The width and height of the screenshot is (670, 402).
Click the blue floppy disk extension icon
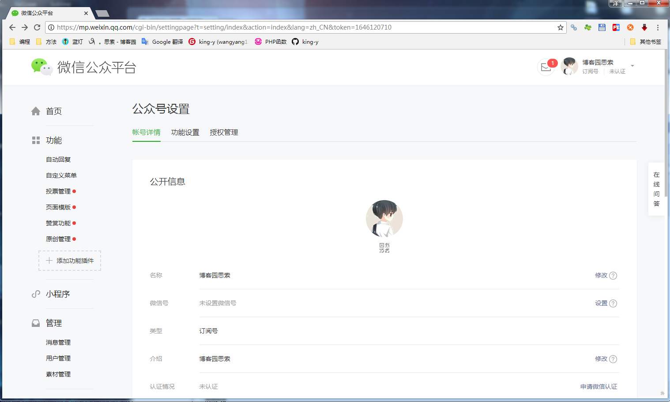pyautogui.click(x=602, y=27)
